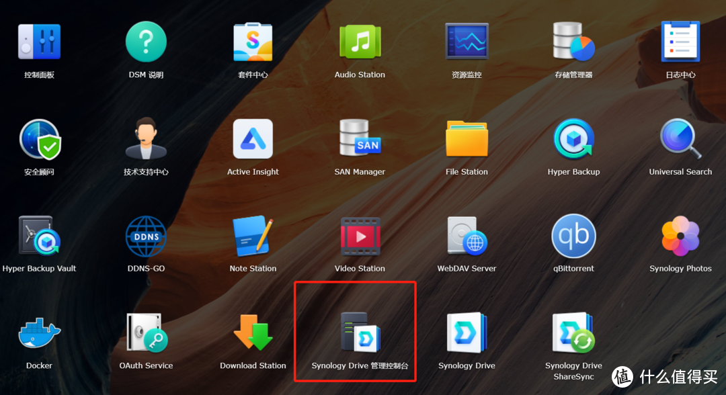Screen dimensions: 726x395
Task: Open 日志中心 log center
Action: tap(680, 42)
